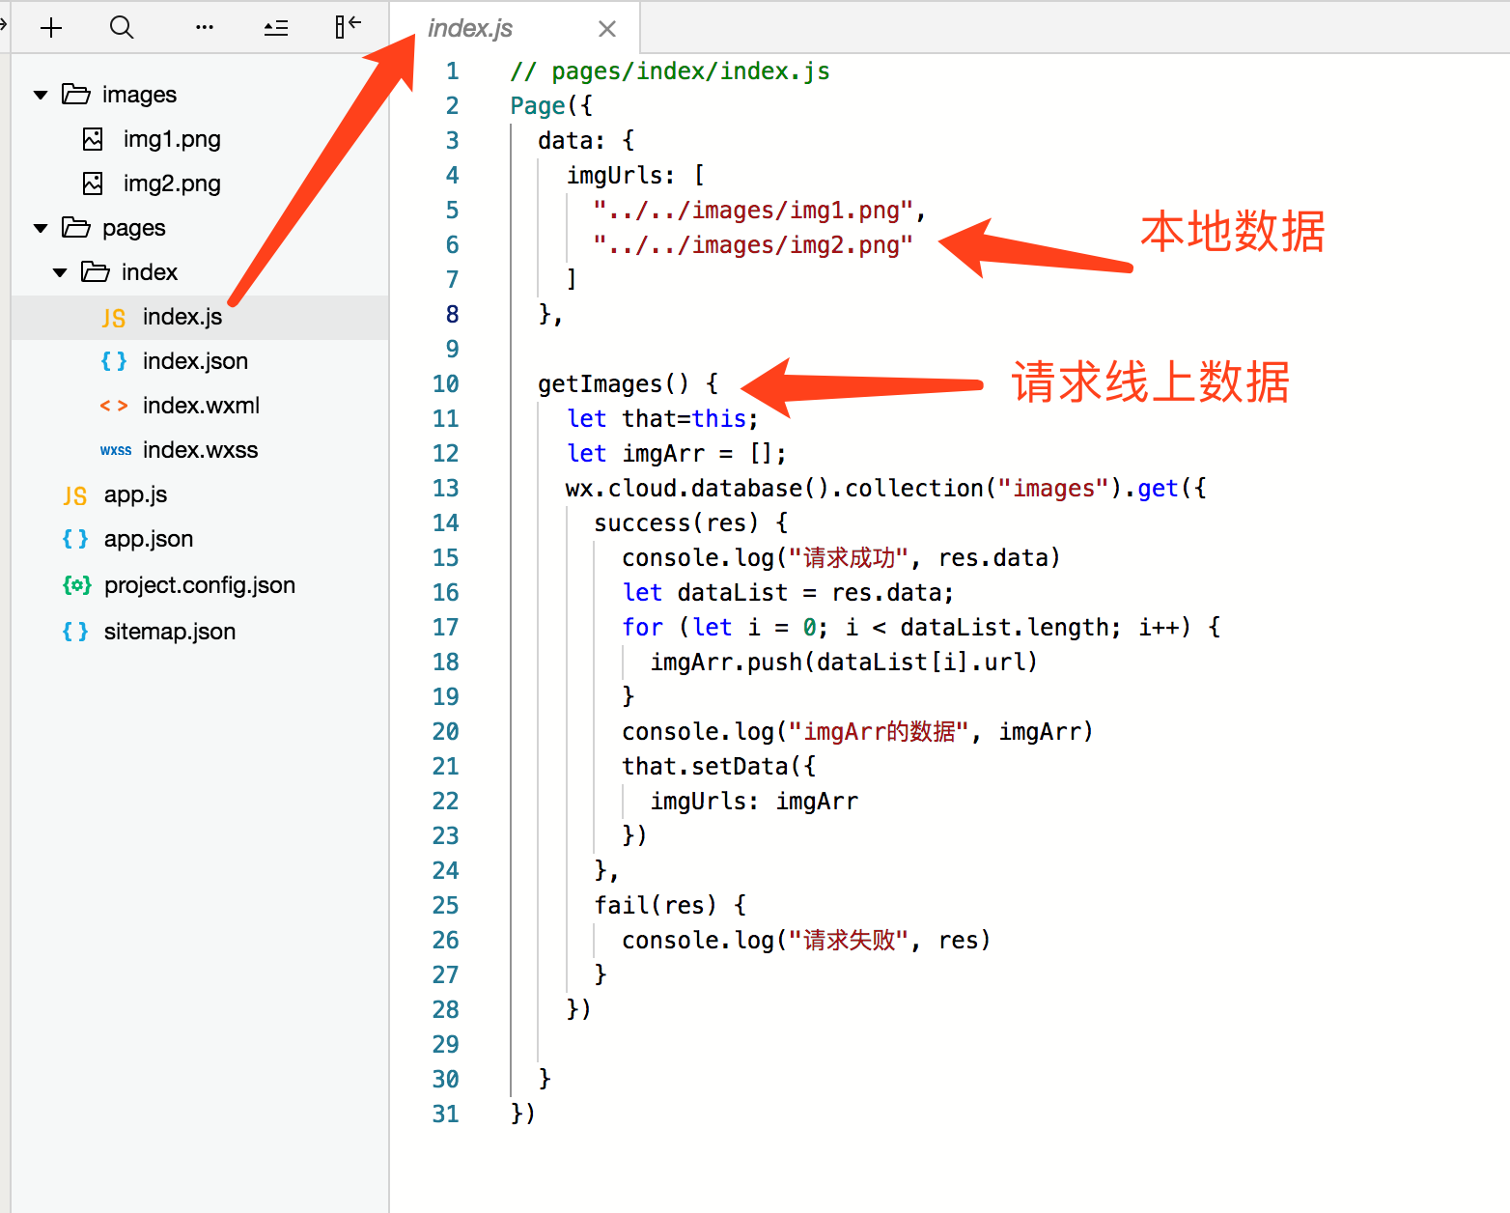Click the green config icon beside project.config.json
Screen dimensions: 1510x1213
tap(77, 584)
